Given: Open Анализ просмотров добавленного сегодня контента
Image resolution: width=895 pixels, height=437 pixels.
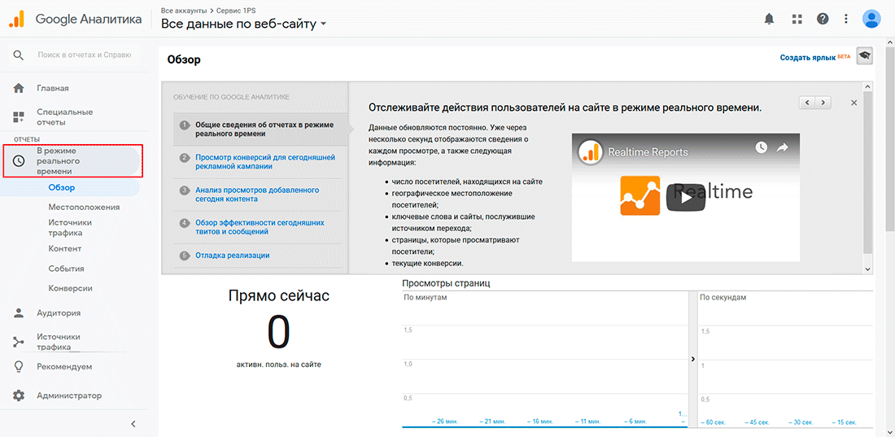Looking at the screenshot, I should pos(257,194).
